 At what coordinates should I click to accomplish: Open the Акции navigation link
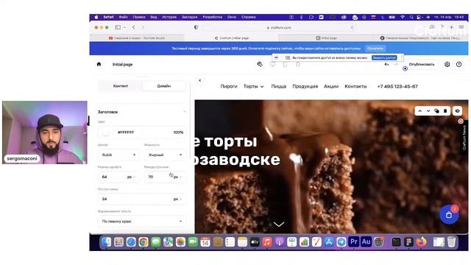pos(331,87)
